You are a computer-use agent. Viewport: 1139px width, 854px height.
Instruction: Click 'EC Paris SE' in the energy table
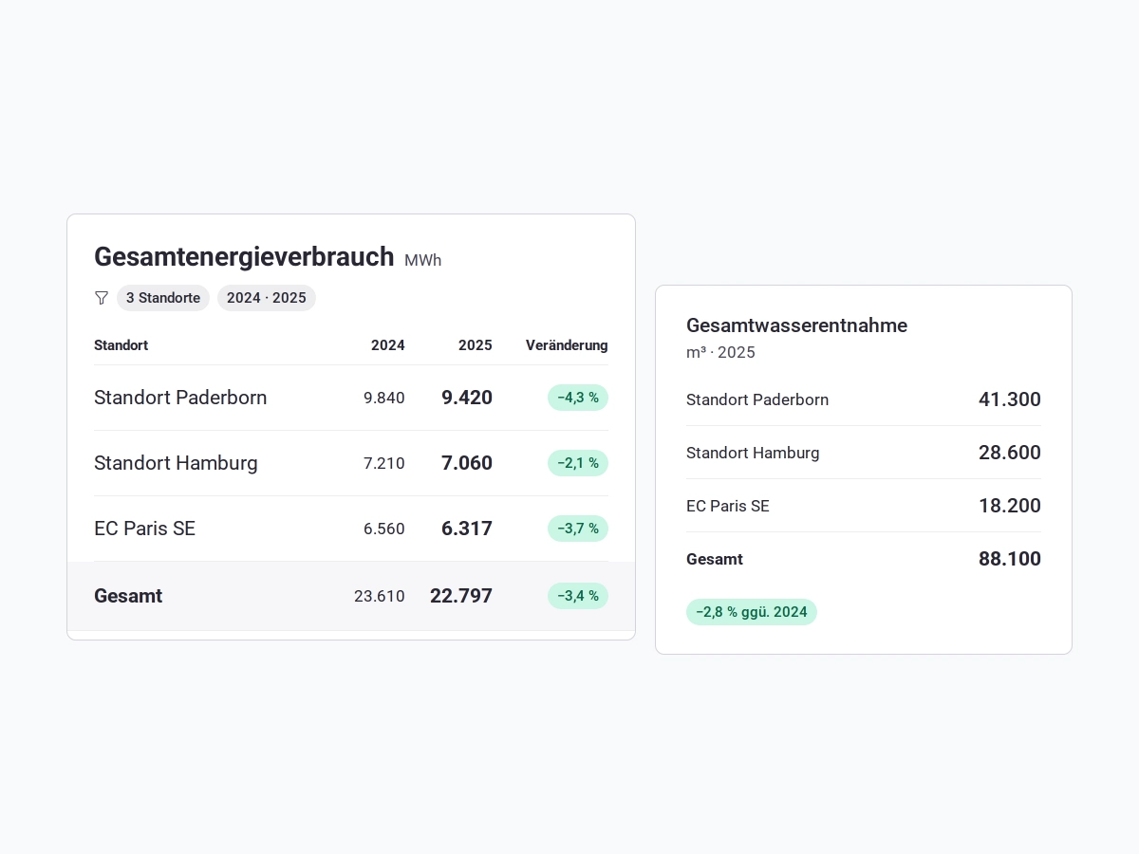(144, 529)
